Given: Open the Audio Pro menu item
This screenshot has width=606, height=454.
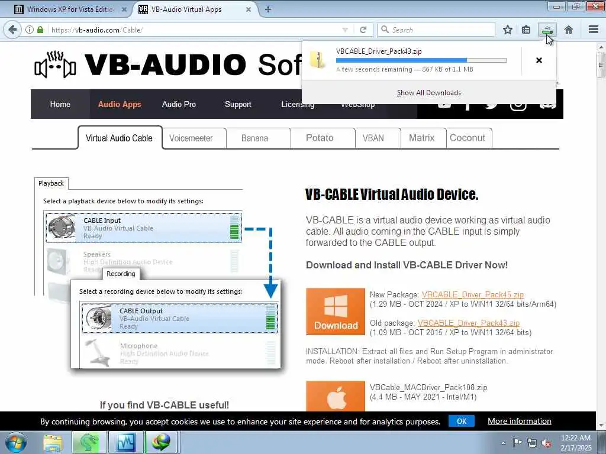Looking at the screenshot, I should pos(179,104).
